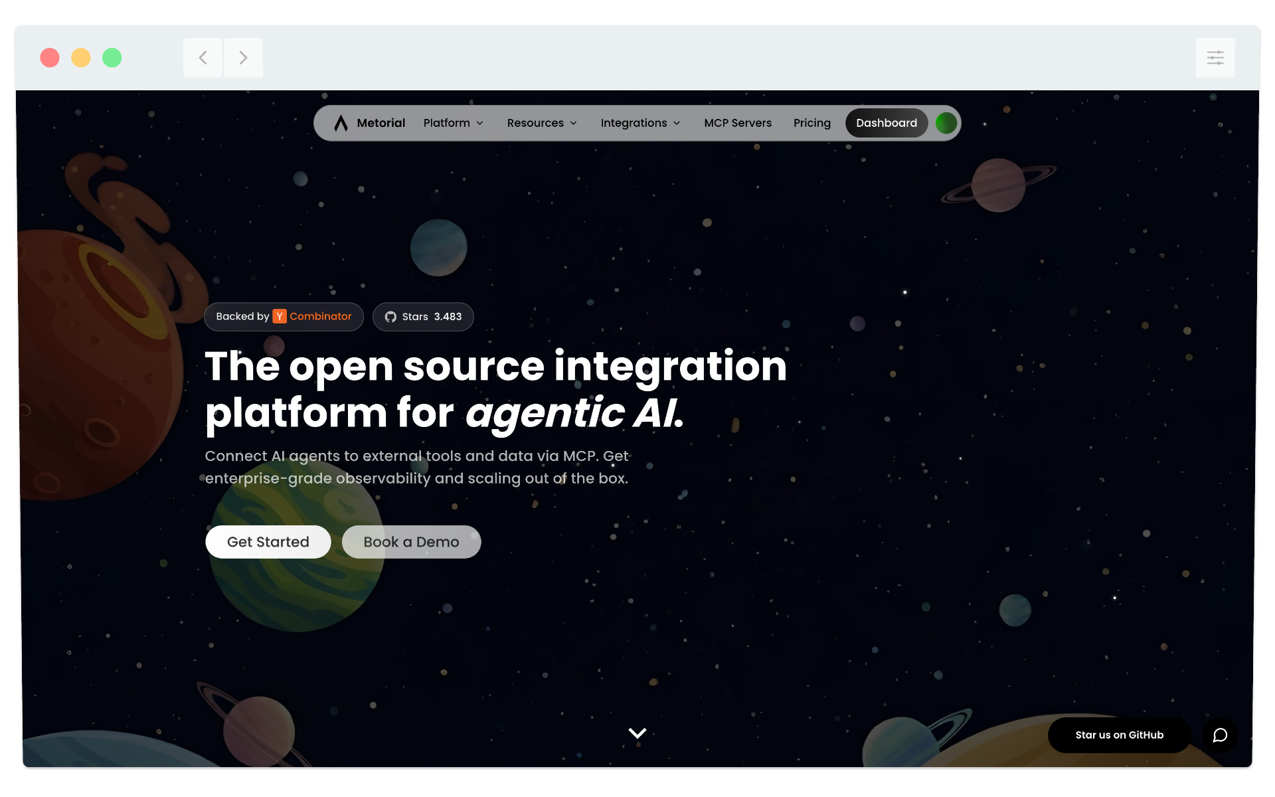
Task: Expand the Platform dropdown menu
Action: pos(454,123)
